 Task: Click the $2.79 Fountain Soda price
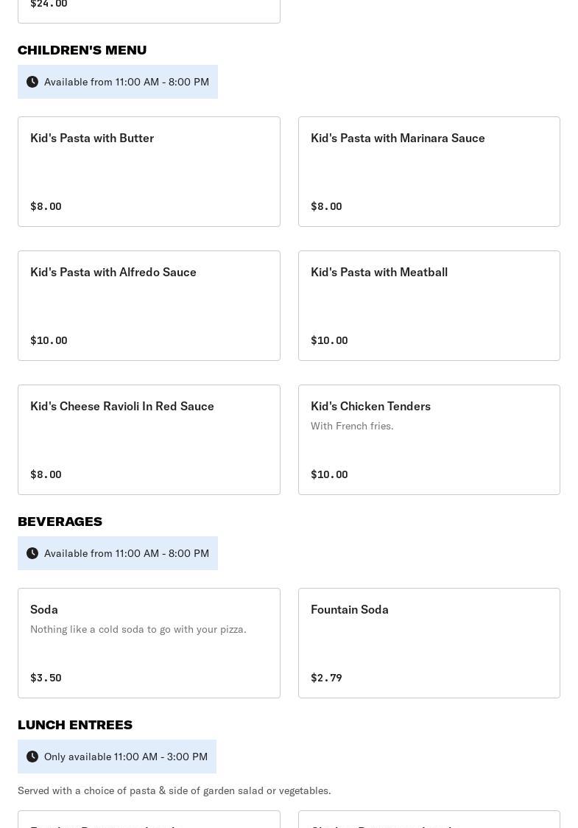(x=326, y=678)
